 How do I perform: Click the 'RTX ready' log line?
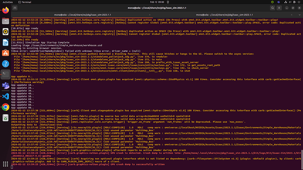pyautogui.click(x=25, y=40)
